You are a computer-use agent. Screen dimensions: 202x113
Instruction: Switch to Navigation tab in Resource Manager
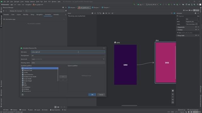point(39,14)
